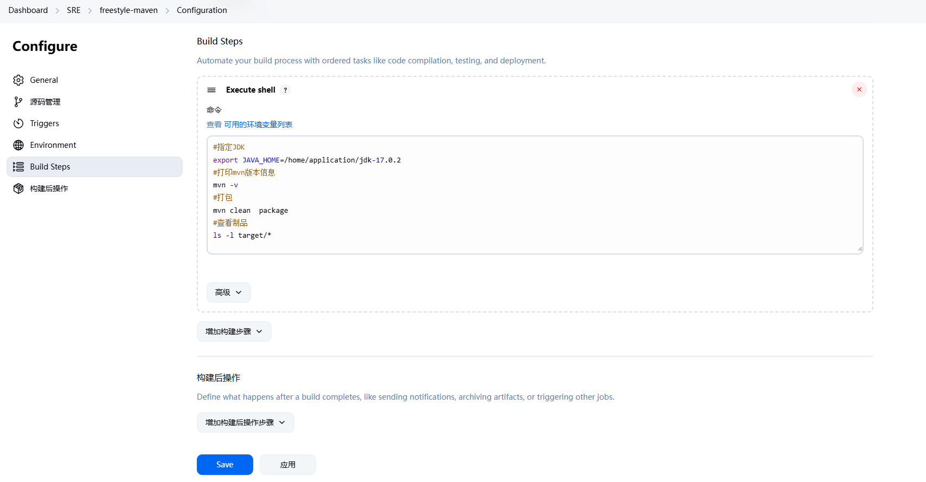Click the post-build actions package icon
Screen dimensions: 926x482
click(x=18, y=188)
